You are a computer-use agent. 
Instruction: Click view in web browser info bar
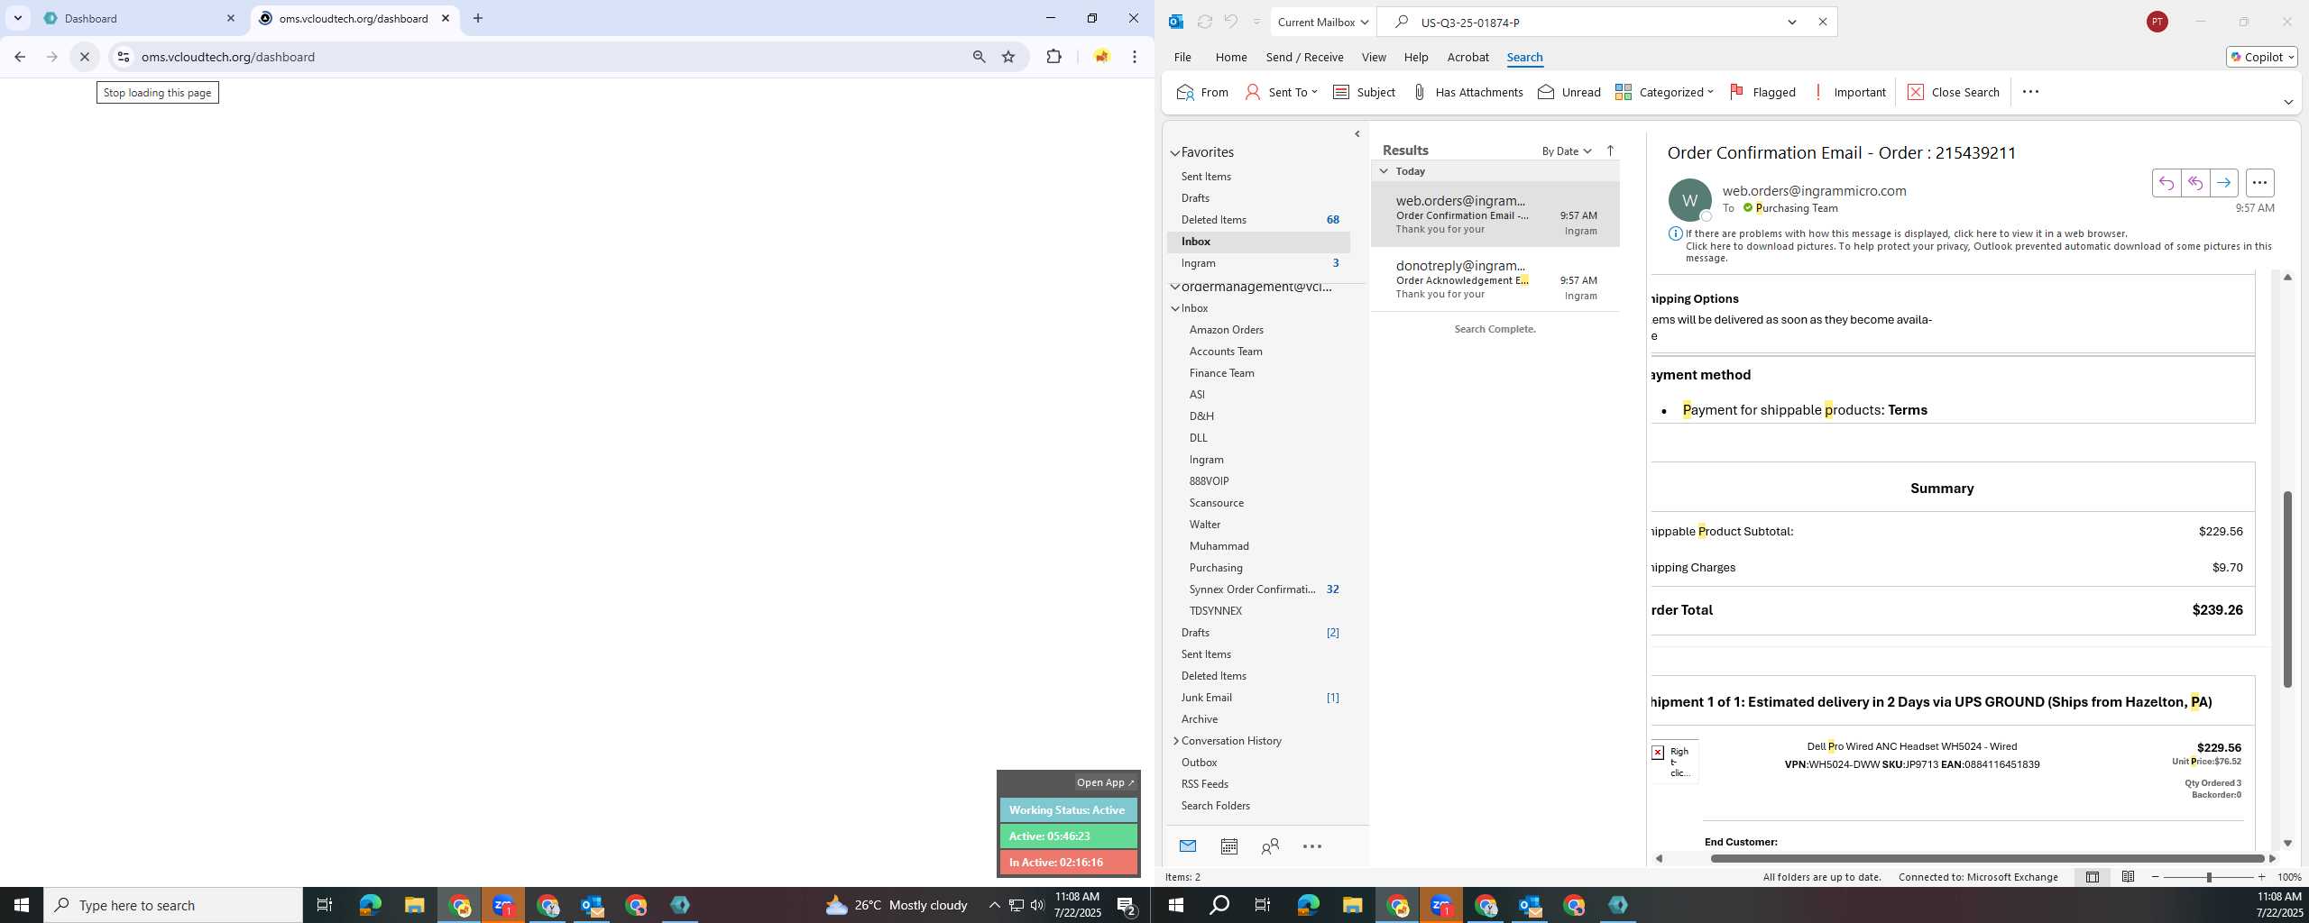1907,233
